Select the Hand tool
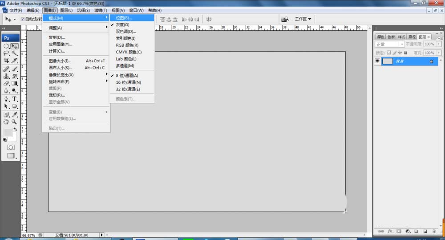The width and height of the screenshot is (445, 240). (x=6, y=122)
